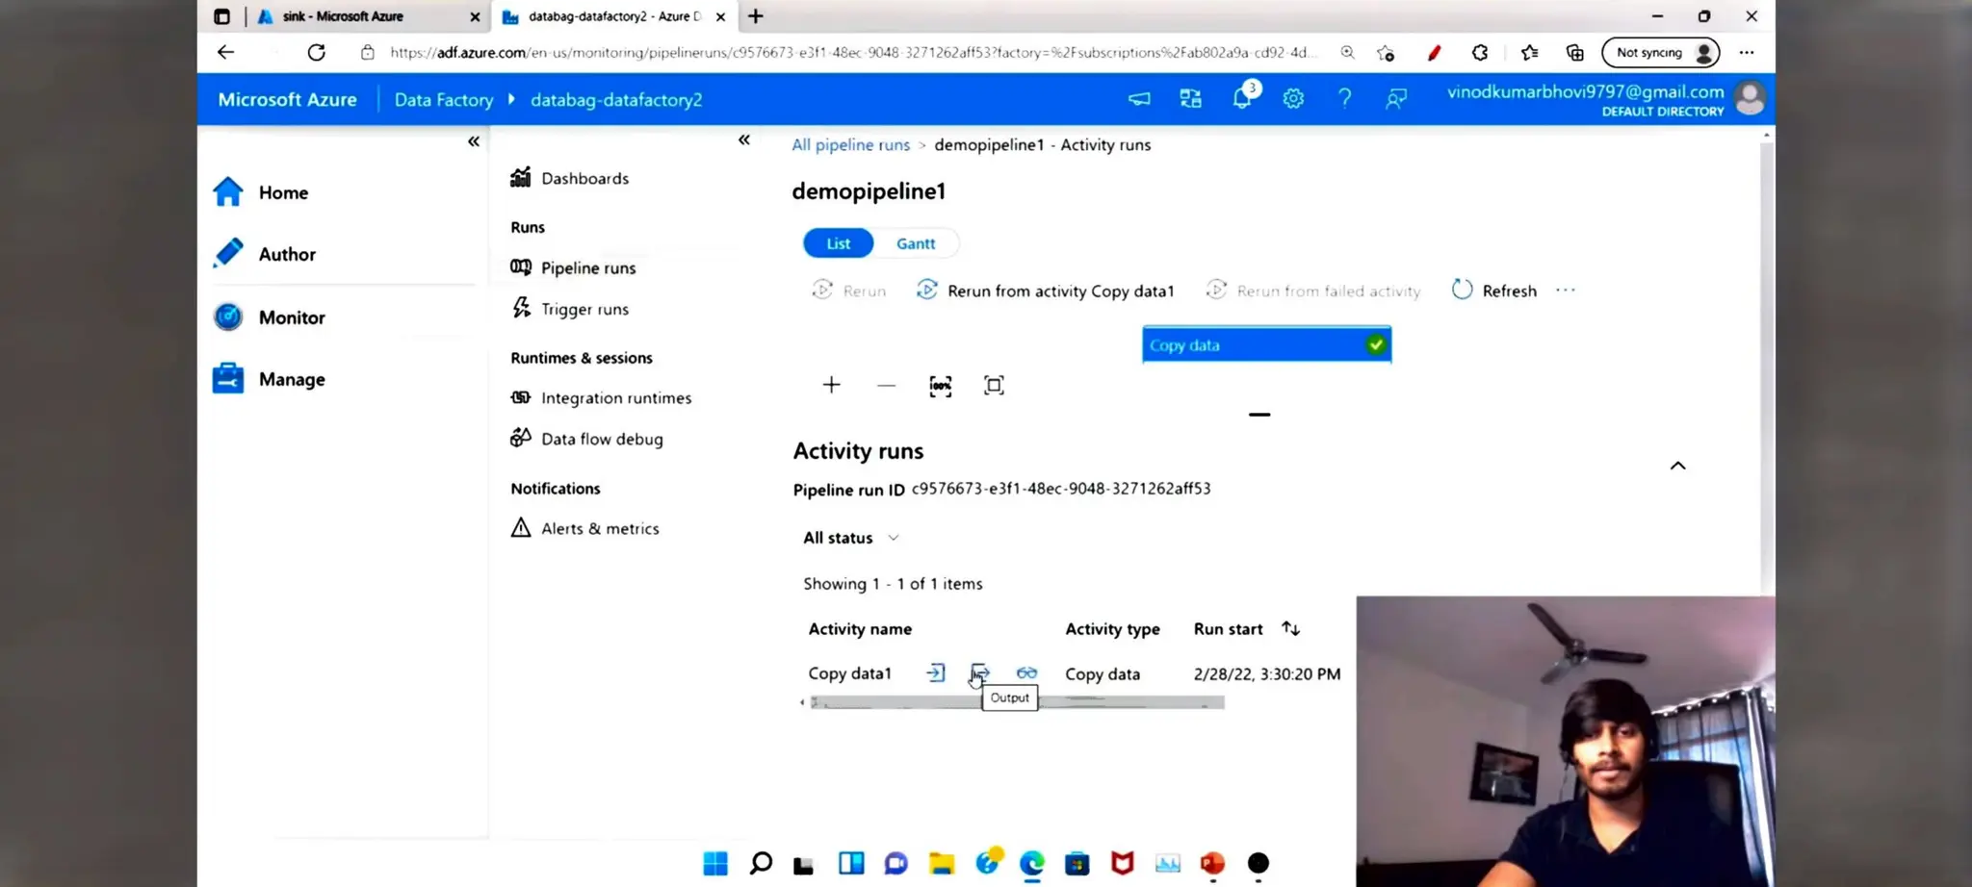1972x887 pixels.
Task: Open notifications bell
Action: click(x=1242, y=98)
